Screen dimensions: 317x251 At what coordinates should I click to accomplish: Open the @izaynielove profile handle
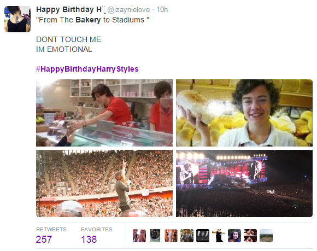pos(128,9)
